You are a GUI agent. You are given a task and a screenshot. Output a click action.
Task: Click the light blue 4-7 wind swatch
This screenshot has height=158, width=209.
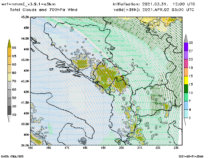186,105
